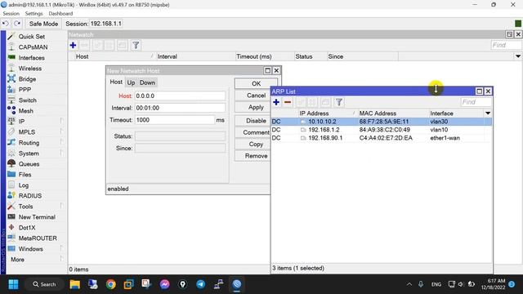Image resolution: width=523 pixels, height=294 pixels.
Task: Show hidden system tray icons
Action: pos(409,284)
